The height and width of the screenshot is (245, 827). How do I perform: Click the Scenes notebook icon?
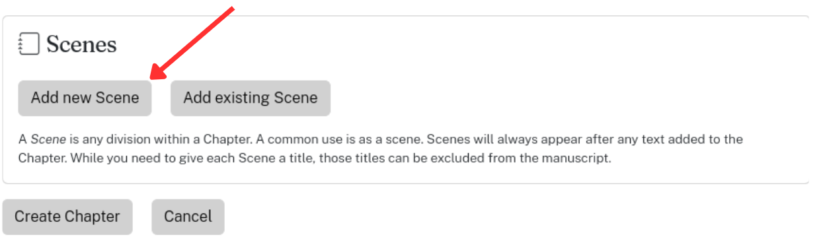pos(29,44)
